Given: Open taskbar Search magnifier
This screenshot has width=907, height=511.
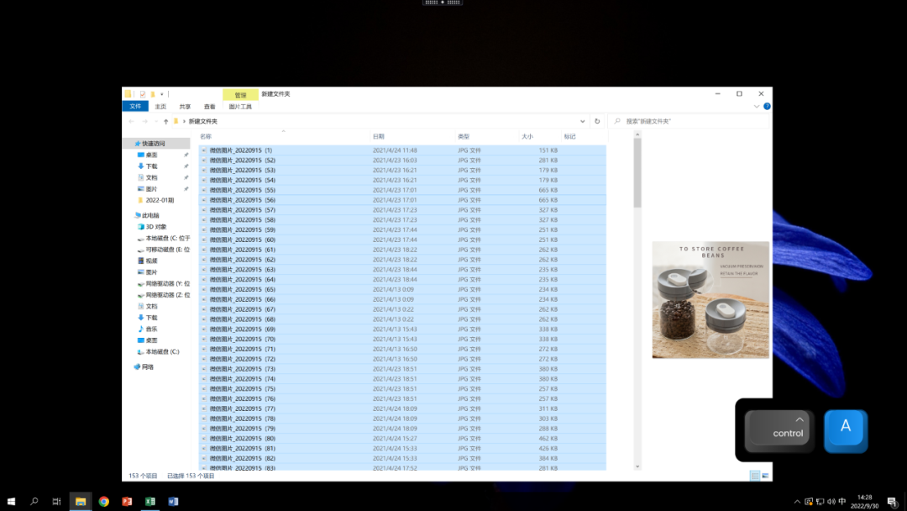Looking at the screenshot, I should click(34, 501).
